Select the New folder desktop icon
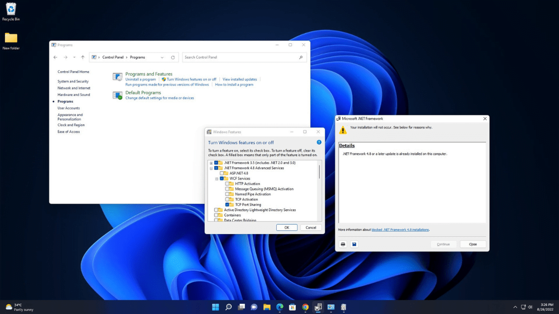Image resolution: width=559 pixels, height=314 pixels. pyautogui.click(x=11, y=41)
